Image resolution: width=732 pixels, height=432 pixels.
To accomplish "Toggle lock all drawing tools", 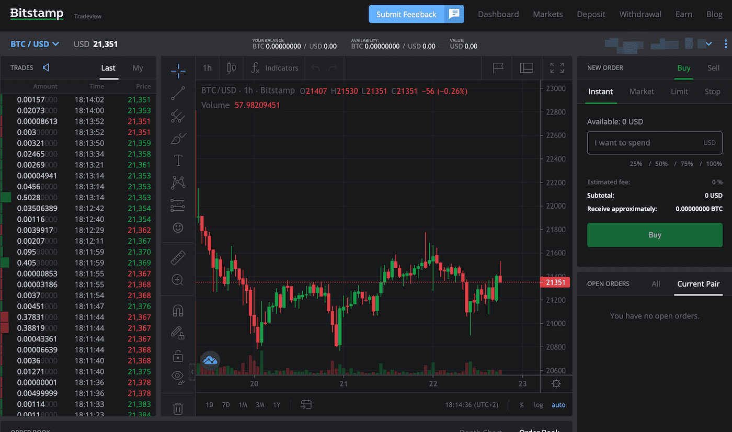I will [x=178, y=356].
